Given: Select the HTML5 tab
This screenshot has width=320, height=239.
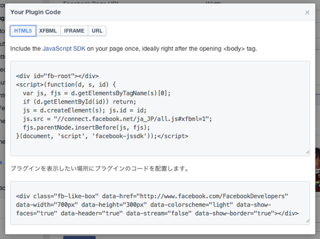Looking at the screenshot, I should (x=23, y=31).
